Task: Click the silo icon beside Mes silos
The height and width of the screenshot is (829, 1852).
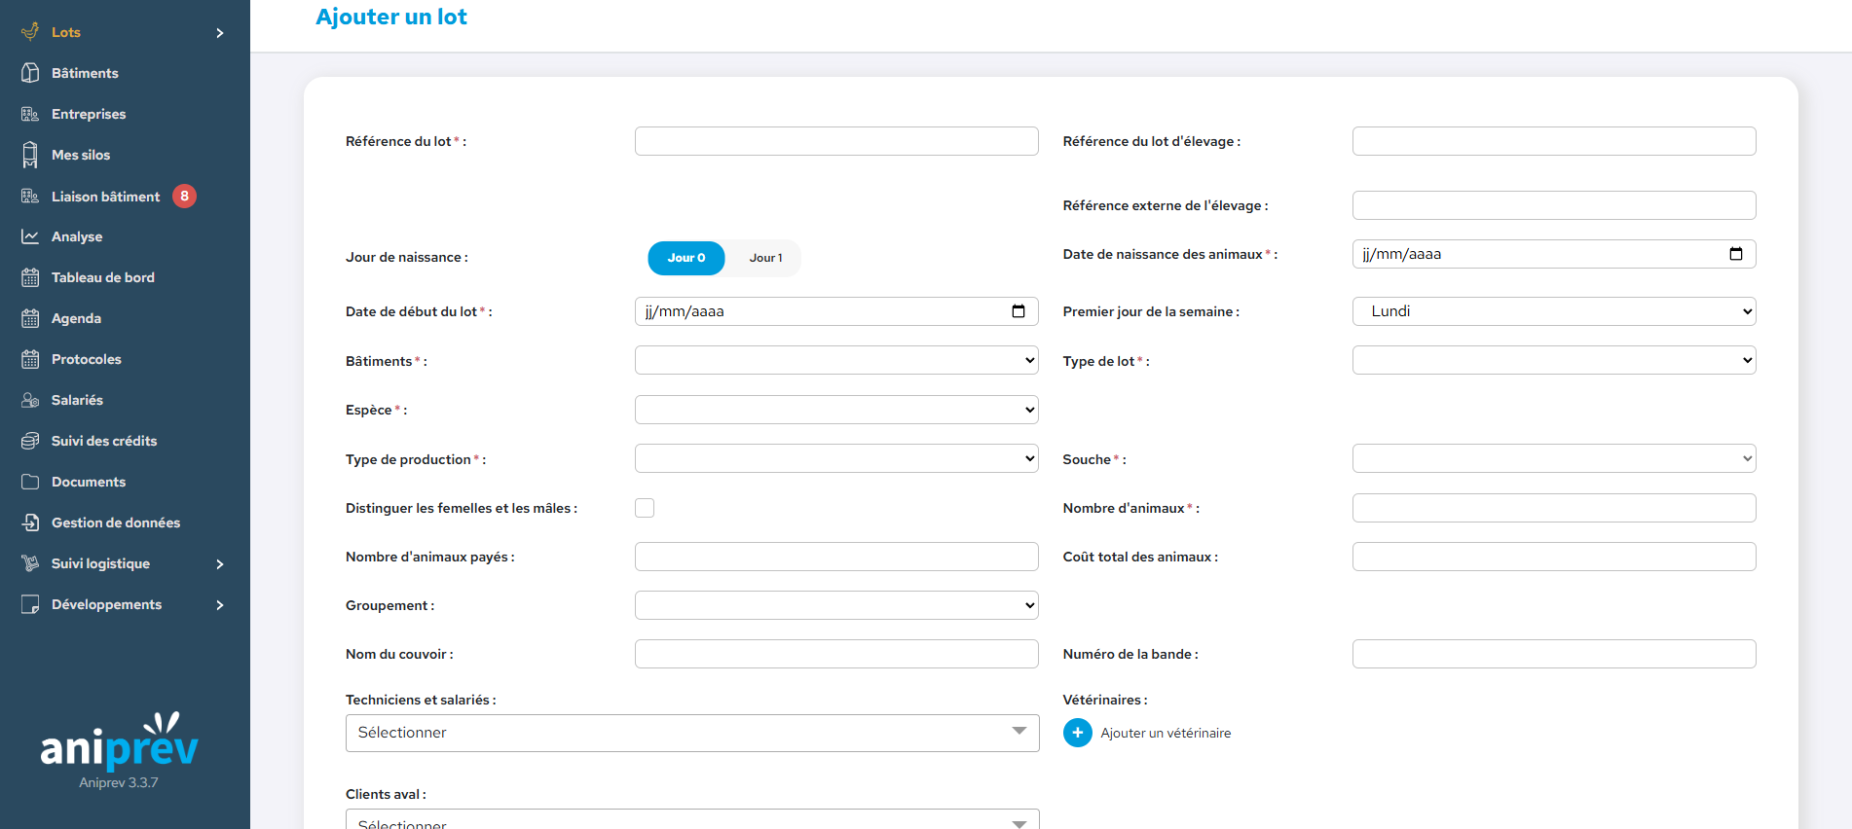Action: pyautogui.click(x=30, y=155)
